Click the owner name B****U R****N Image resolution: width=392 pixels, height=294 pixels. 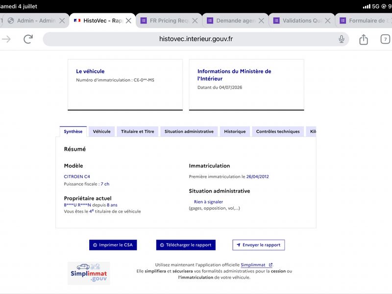pos(77,205)
